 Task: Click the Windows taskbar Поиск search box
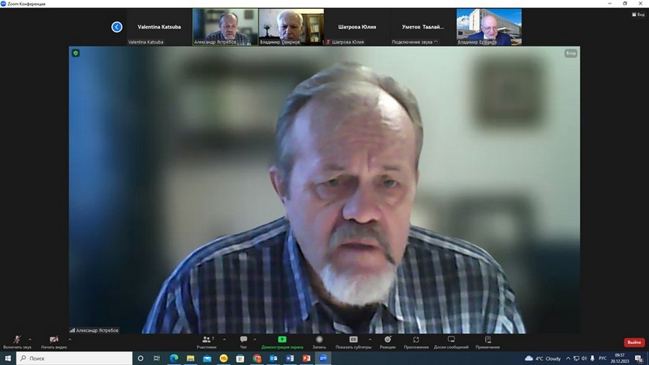pos(76,358)
